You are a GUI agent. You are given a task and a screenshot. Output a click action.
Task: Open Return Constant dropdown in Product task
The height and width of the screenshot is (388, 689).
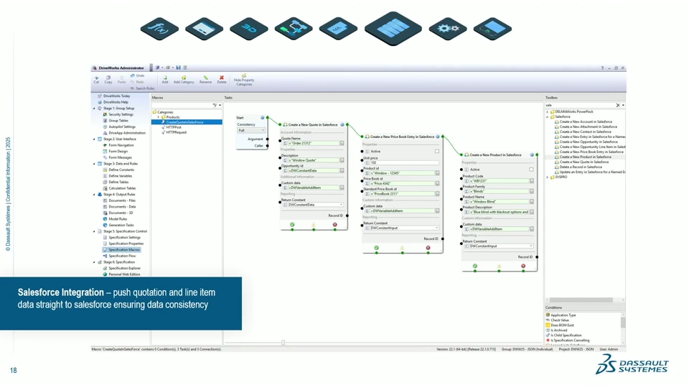(x=531, y=246)
